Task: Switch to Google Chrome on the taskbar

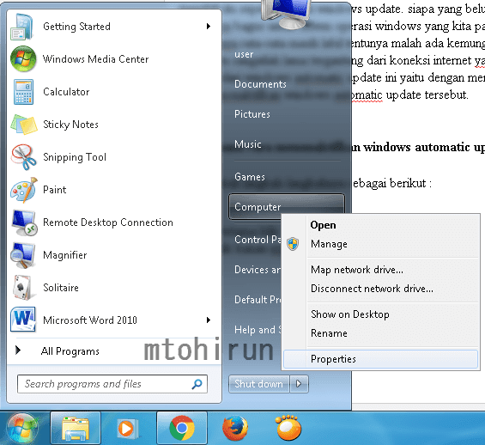Action: coord(182,429)
